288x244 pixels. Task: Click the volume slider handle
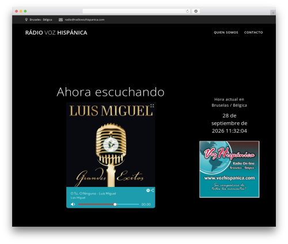pos(115,204)
